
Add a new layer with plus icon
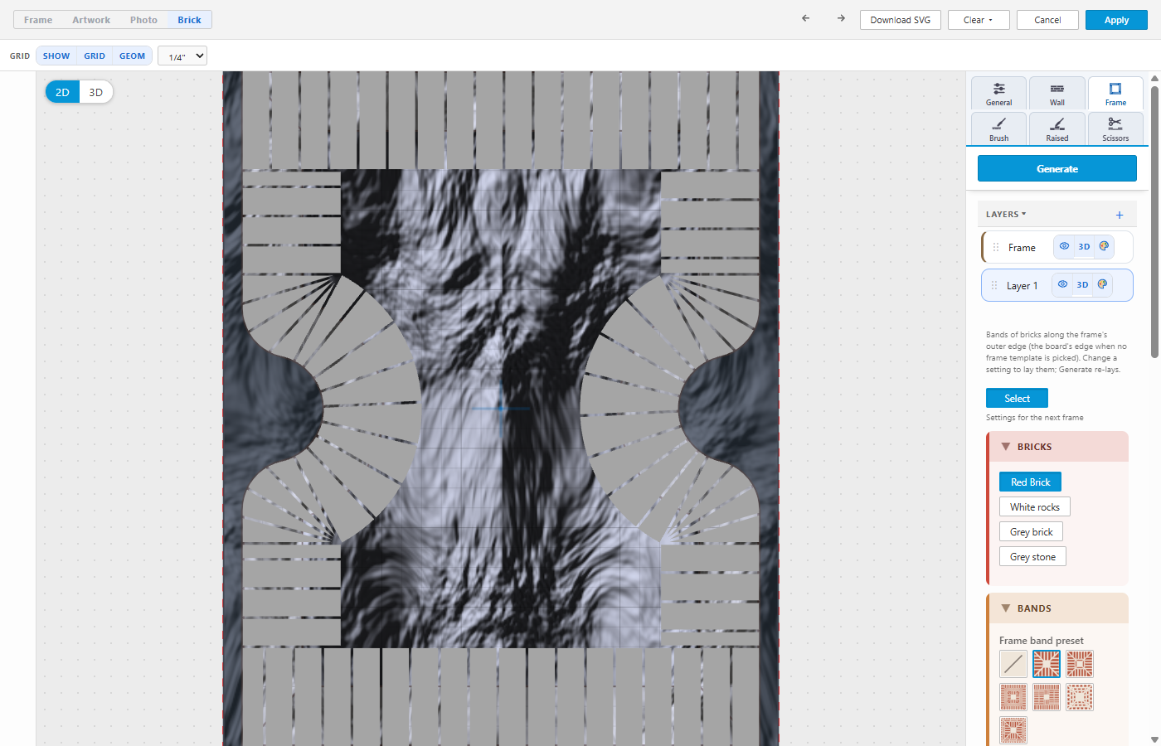[1120, 215]
